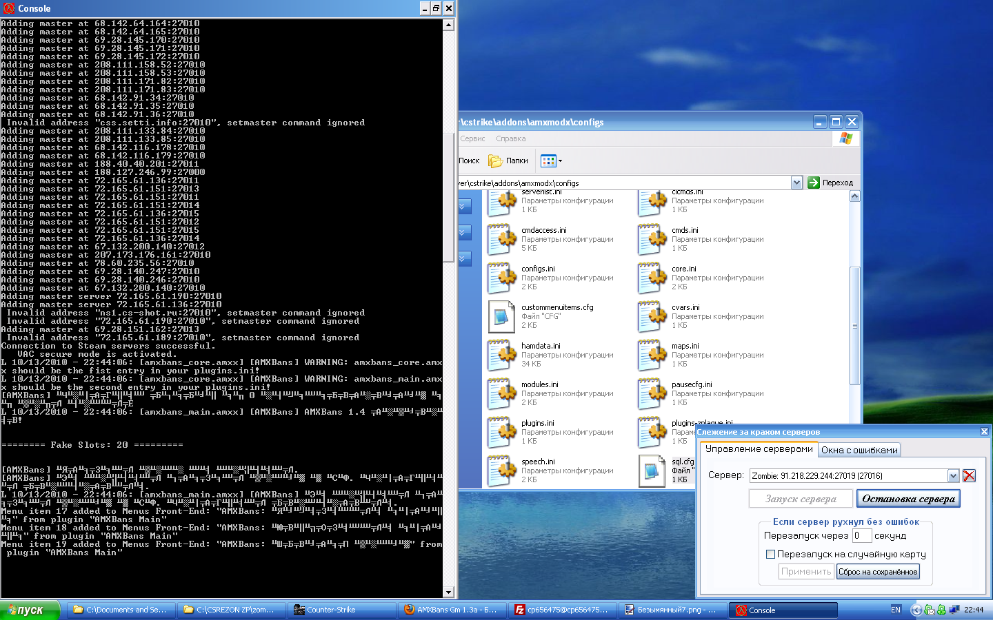Click the Folders (Папки) toolbar button
Screen dimensions: 993x620
pos(508,161)
